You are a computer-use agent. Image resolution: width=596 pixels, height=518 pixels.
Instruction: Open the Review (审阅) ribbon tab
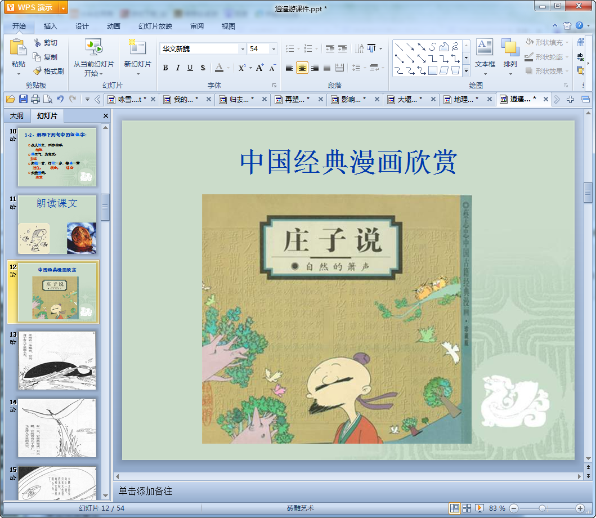pos(197,26)
